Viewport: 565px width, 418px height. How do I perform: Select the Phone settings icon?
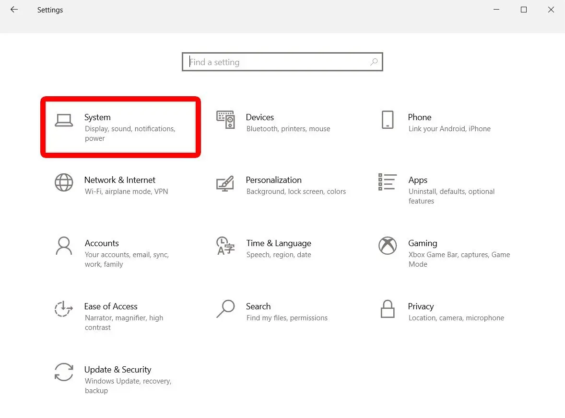click(388, 121)
